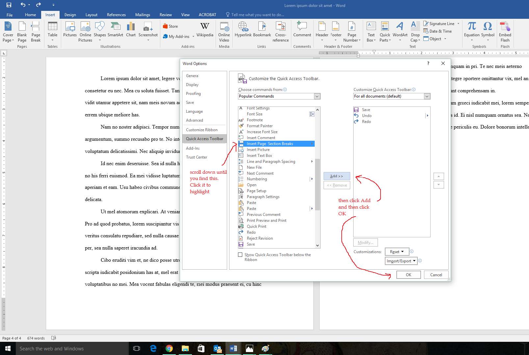
Task: Open the File tab
Action: (x=10, y=15)
